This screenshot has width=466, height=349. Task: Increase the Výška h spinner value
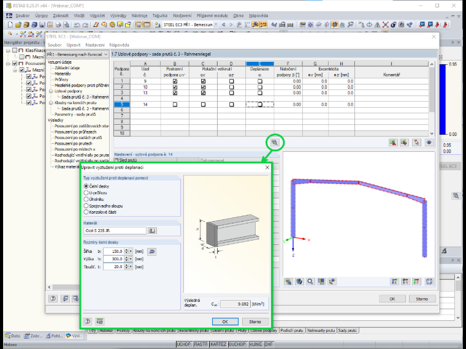click(x=126, y=258)
